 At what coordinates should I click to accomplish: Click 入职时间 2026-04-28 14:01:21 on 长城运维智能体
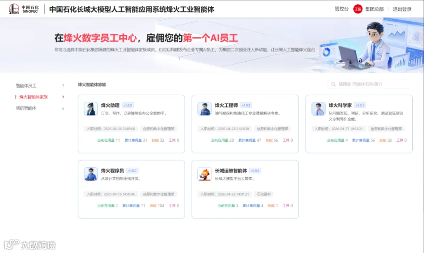(225, 194)
